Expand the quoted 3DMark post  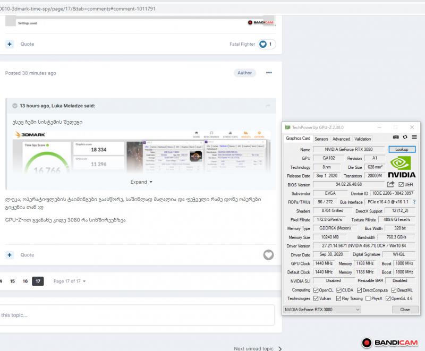coord(141,182)
